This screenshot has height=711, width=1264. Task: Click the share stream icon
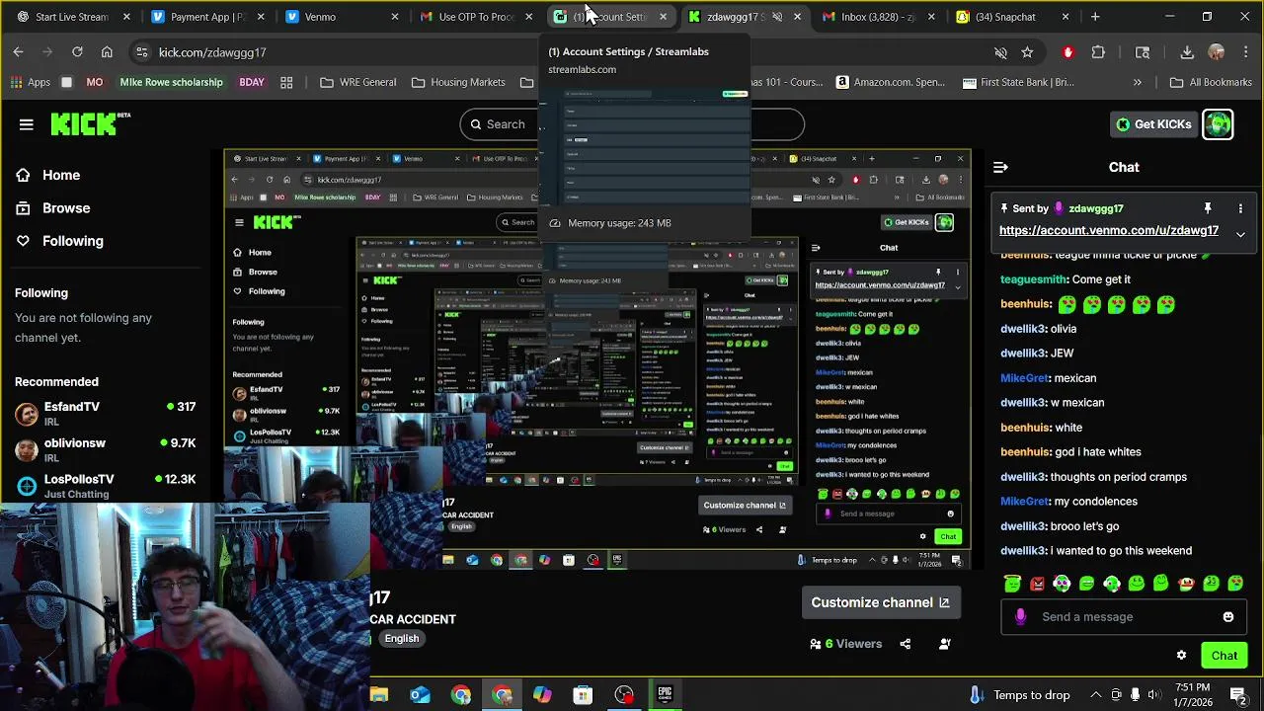click(905, 644)
